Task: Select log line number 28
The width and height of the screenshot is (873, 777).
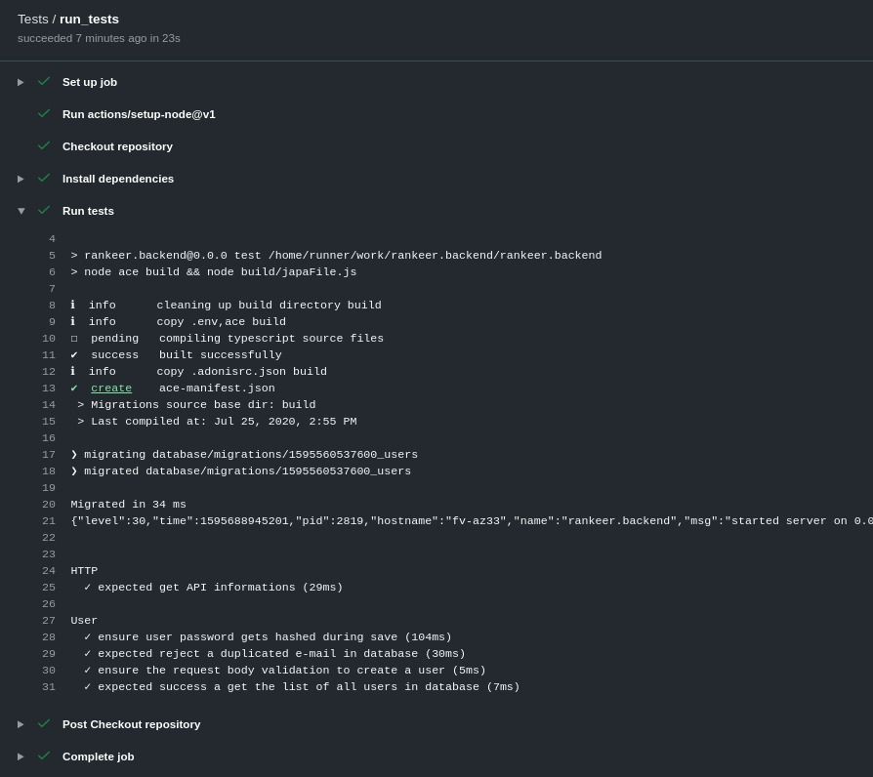Action: [49, 637]
